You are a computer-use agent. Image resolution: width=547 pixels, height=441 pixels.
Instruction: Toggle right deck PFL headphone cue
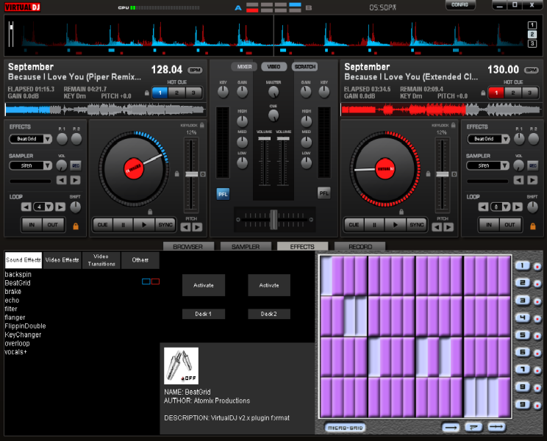[x=323, y=193]
